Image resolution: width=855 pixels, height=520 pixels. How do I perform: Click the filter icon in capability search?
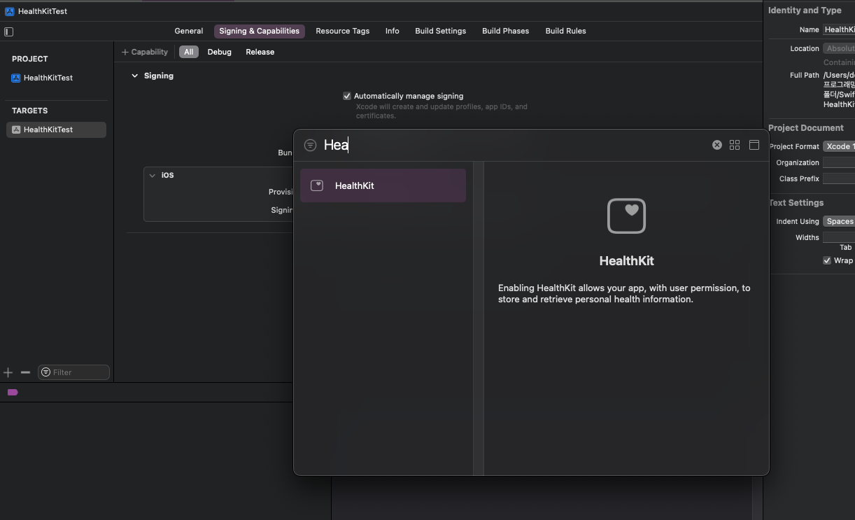click(x=310, y=145)
